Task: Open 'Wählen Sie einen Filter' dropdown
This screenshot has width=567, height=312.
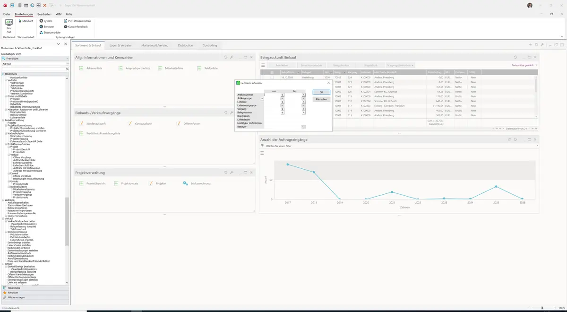Action: pyautogui.click(x=537, y=146)
